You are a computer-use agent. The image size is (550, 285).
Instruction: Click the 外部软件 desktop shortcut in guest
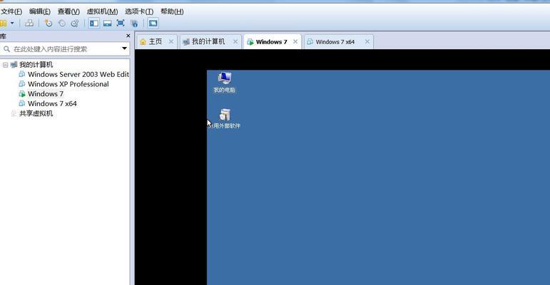point(225,118)
